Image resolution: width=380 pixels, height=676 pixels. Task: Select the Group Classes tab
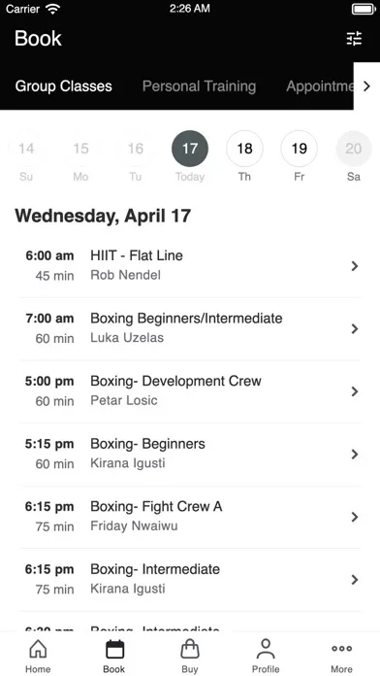click(x=64, y=86)
